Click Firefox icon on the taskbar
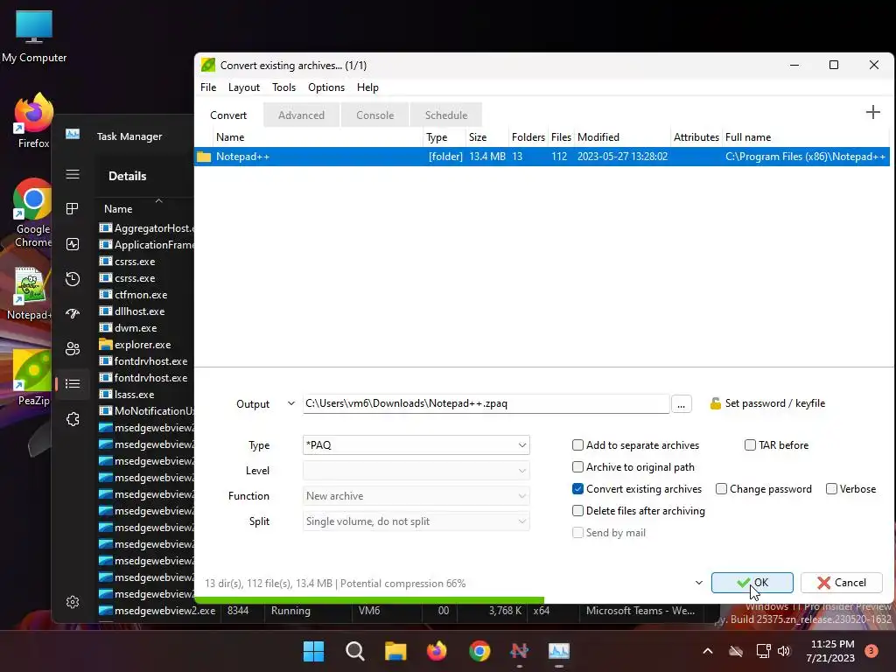The width and height of the screenshot is (896, 672). click(437, 651)
